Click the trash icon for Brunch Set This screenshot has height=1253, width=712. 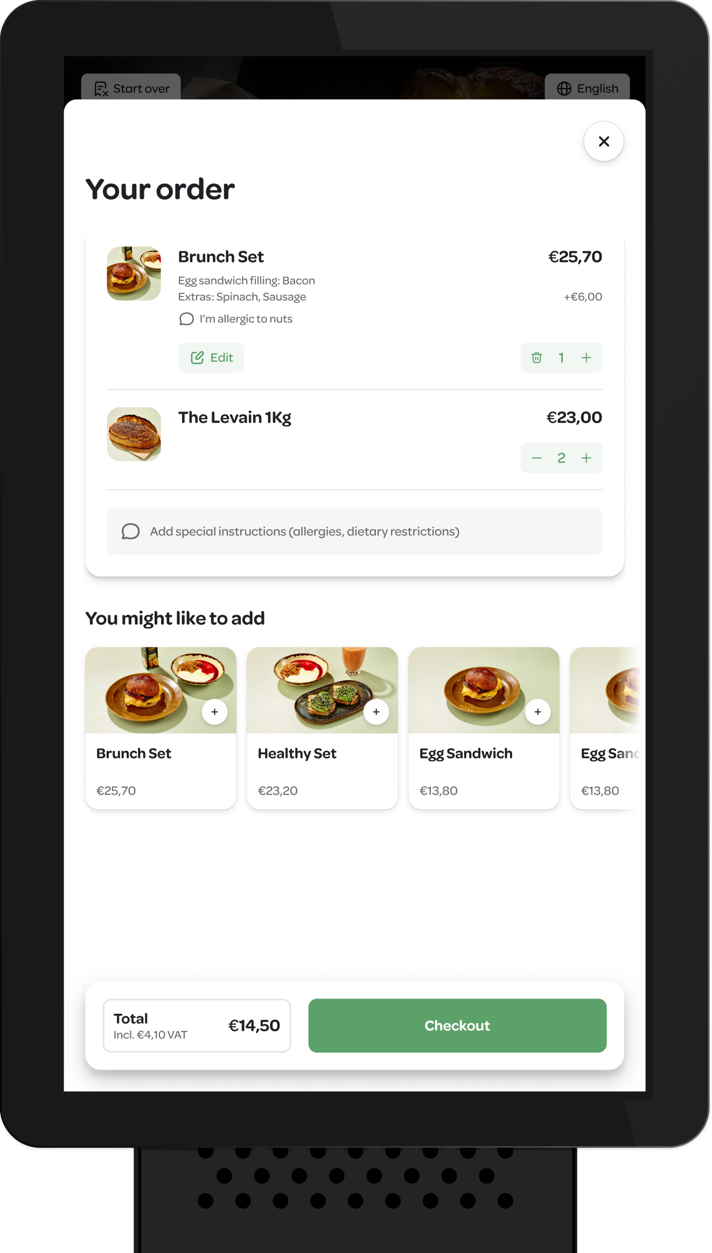pyautogui.click(x=536, y=357)
